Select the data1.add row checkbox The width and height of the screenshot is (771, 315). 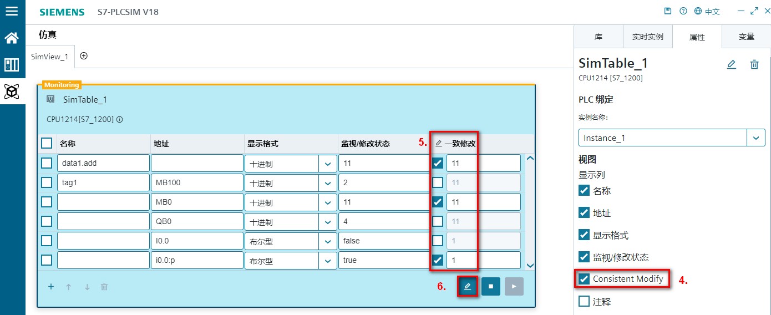(47, 163)
